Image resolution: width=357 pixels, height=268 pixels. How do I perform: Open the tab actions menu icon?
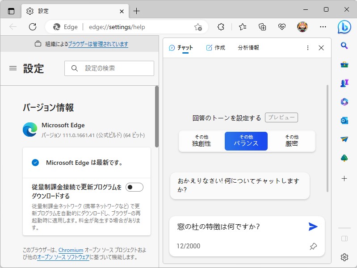[x=11, y=11]
